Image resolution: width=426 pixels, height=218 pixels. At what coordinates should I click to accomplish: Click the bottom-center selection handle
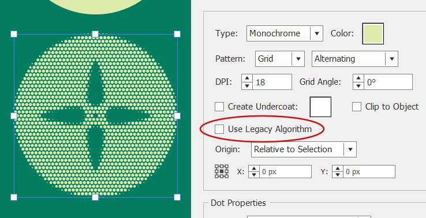95,197
